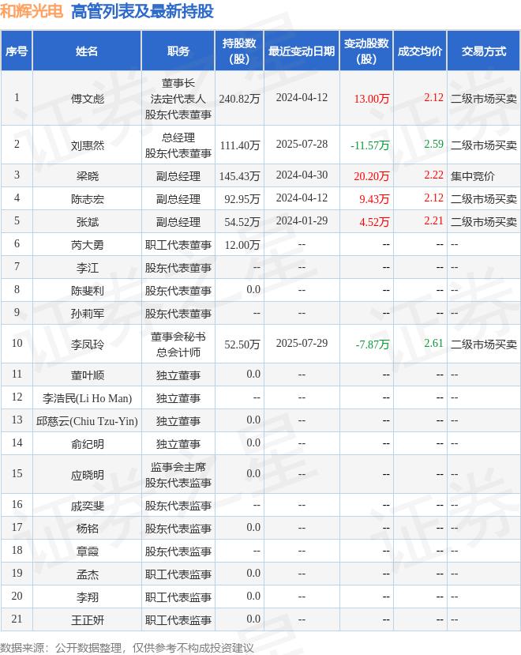Click the name 孟杰

click(88, 574)
